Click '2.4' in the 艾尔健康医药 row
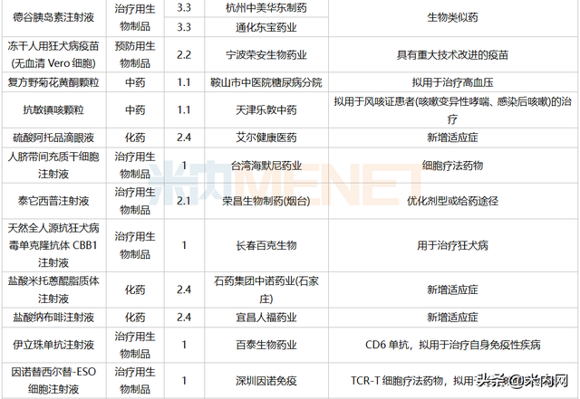Screen dimensions: 580x399 point(184,138)
